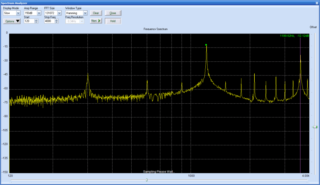Viewport: 320px width, 185px height.
Task: Decrease Start frequency with down arrow
Action: tap(36, 22)
